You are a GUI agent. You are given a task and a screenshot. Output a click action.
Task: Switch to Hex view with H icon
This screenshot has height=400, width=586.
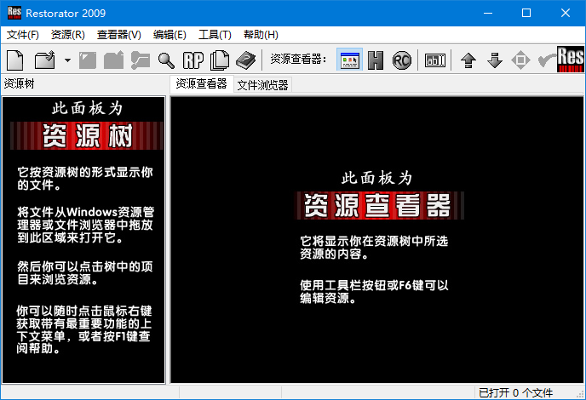(376, 60)
